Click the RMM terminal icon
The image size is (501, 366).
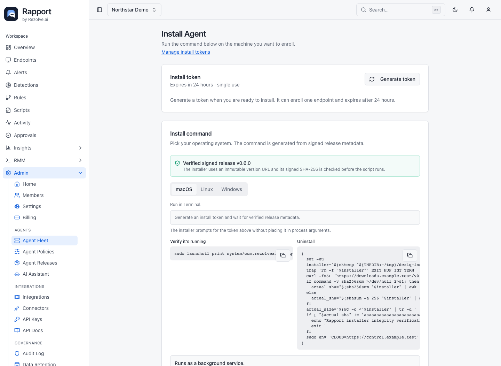point(8,160)
